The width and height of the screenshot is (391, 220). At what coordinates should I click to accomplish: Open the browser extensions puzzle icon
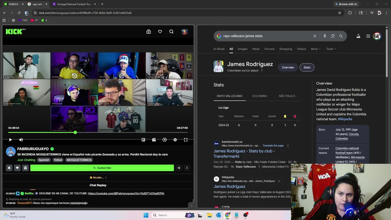(350, 13)
